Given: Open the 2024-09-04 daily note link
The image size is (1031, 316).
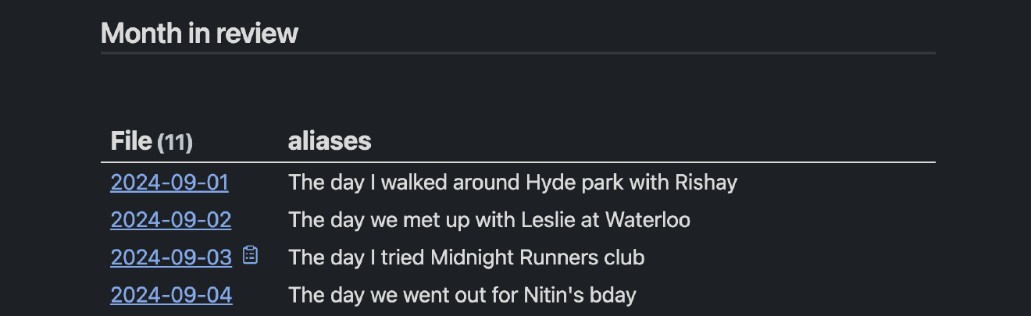Looking at the screenshot, I should [171, 295].
